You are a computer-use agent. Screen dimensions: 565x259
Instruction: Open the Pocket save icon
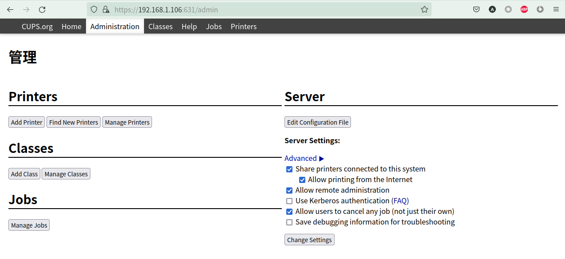pos(476,9)
